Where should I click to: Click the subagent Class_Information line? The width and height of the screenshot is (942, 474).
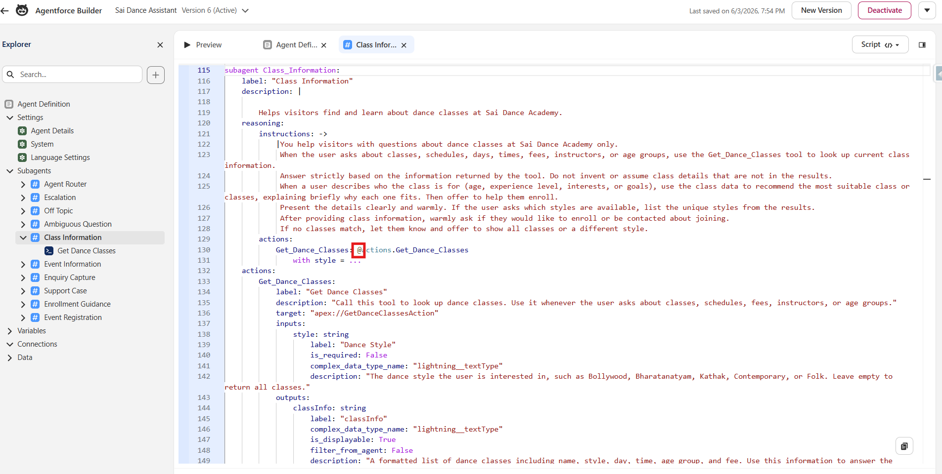click(x=282, y=70)
